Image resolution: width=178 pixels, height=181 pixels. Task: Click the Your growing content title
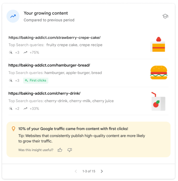point(46,13)
